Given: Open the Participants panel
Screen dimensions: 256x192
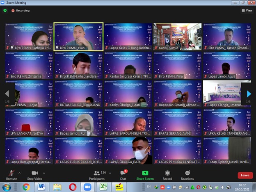Looking at the screenshot, I should pyautogui.click(x=97, y=174).
